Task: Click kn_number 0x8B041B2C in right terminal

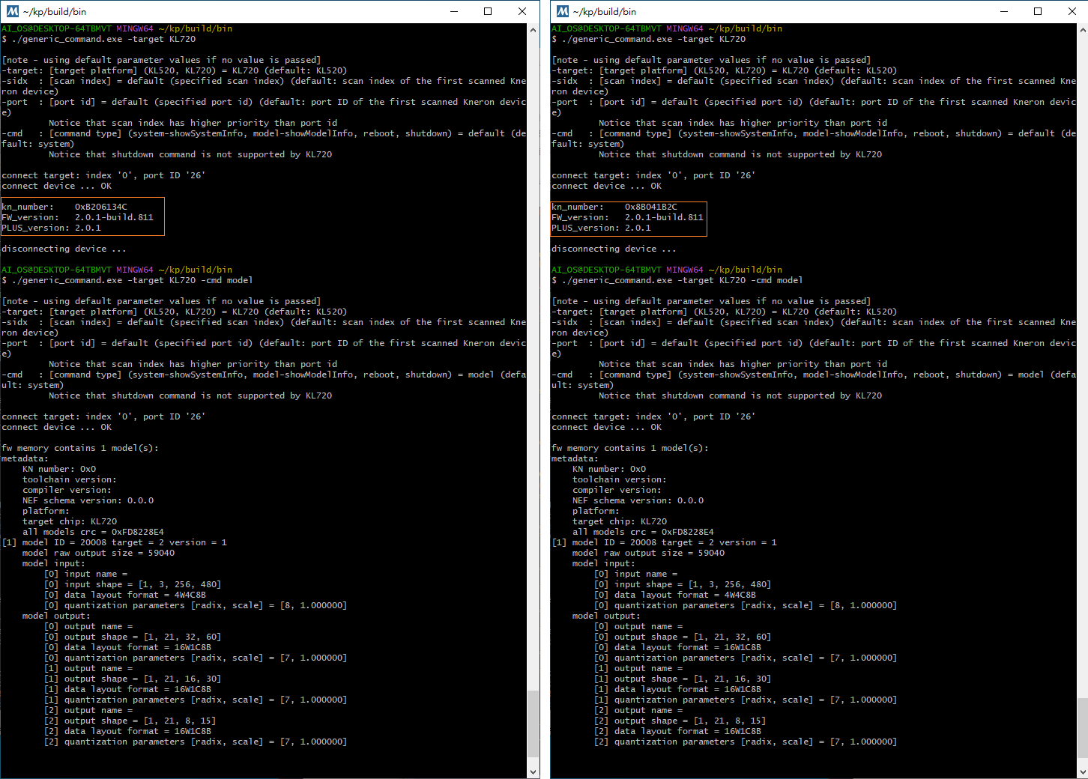Action: (614, 207)
